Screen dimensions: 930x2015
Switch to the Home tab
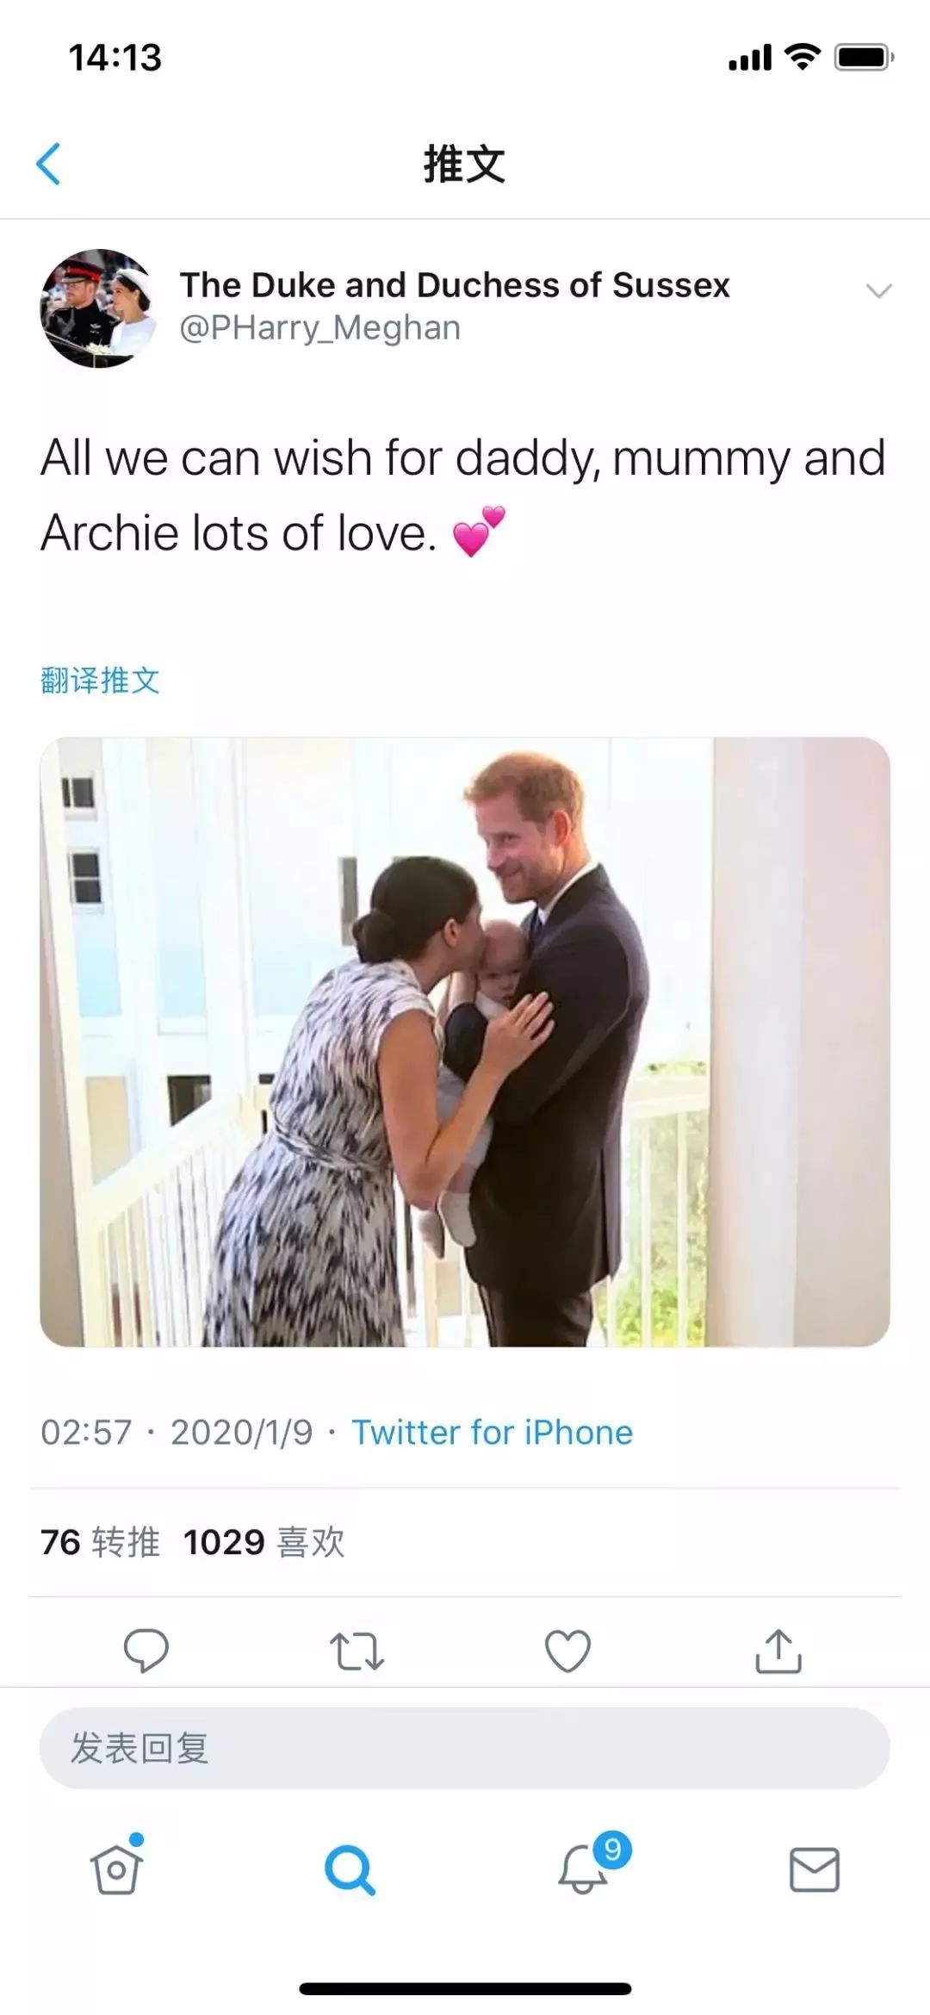tap(116, 1869)
